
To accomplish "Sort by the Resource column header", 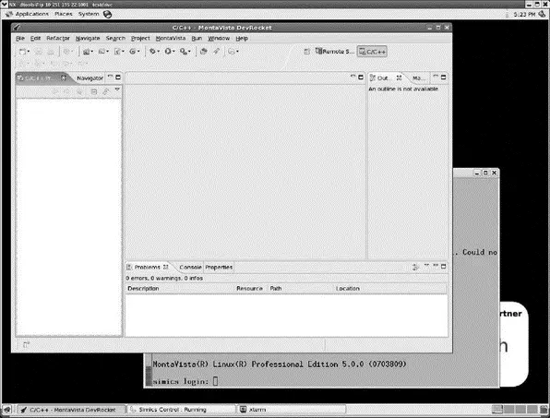I will (x=251, y=289).
